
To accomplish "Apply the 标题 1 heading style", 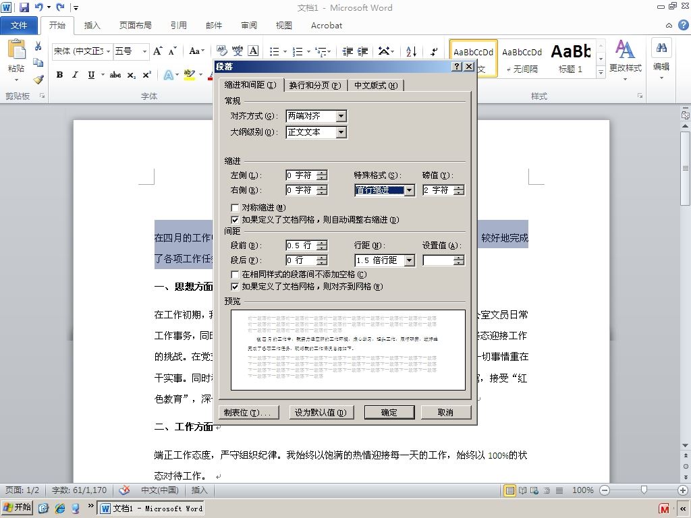I will (571, 58).
